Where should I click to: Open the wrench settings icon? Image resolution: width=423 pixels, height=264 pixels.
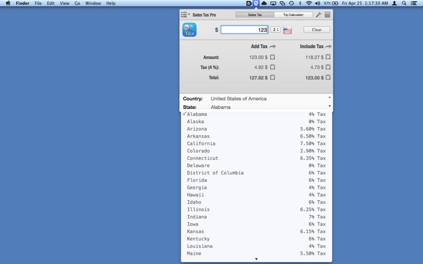tap(318, 15)
